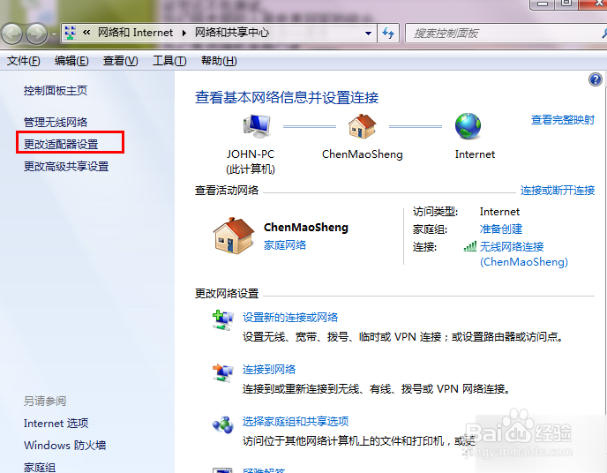
Task: Click 准备创建 homegroup link
Action: [501, 229]
